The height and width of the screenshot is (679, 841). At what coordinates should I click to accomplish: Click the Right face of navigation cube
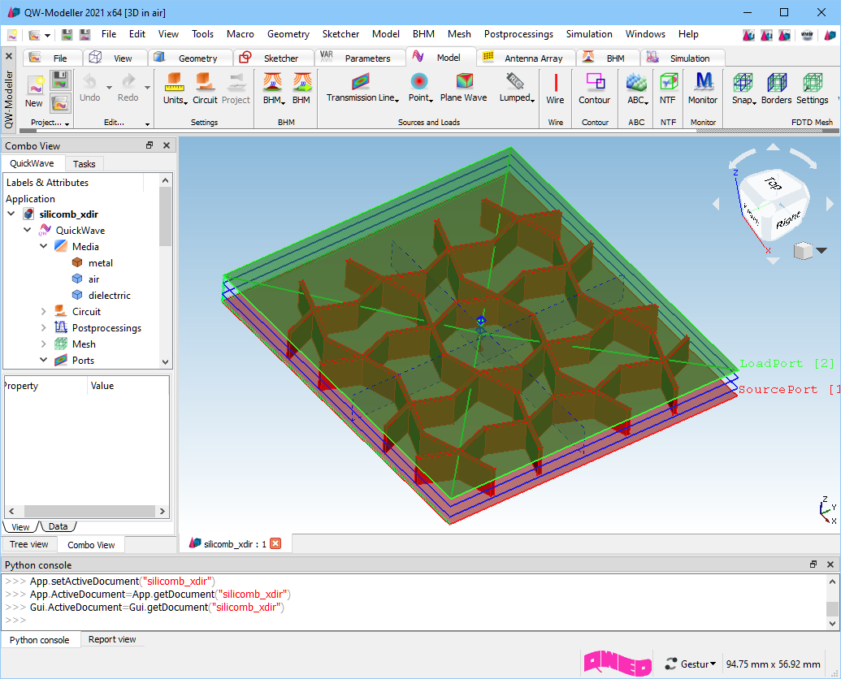(788, 220)
